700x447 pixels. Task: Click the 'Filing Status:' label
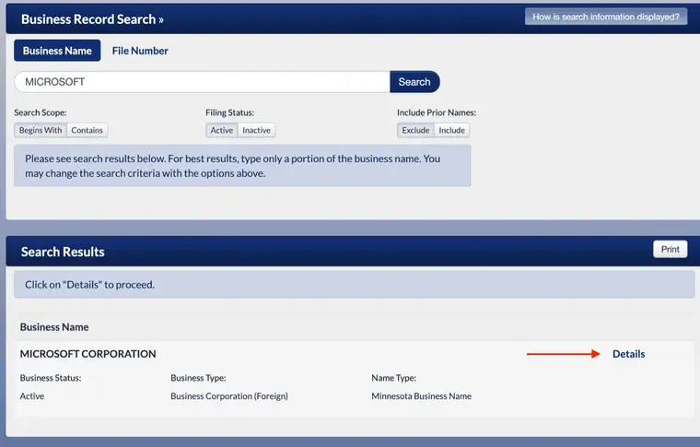point(230,112)
